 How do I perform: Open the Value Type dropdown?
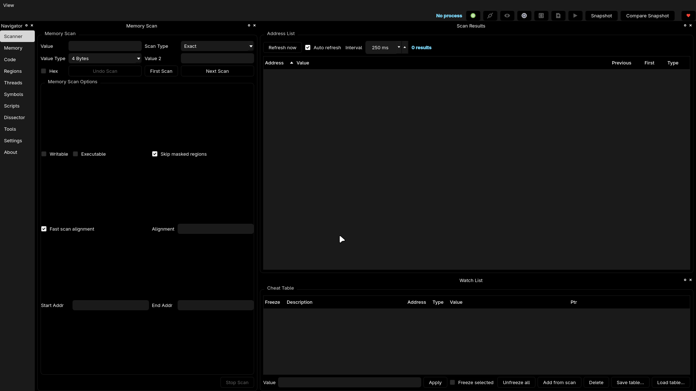pos(105,58)
